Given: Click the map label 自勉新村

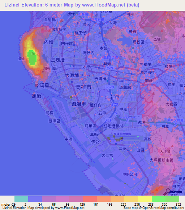Looking at the screenshot, I should [51, 20].
